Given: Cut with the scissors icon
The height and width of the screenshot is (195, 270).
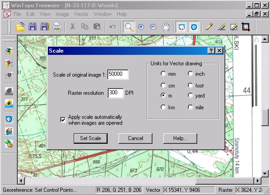Looking at the screenshot, I should pyautogui.click(x=72, y=27).
